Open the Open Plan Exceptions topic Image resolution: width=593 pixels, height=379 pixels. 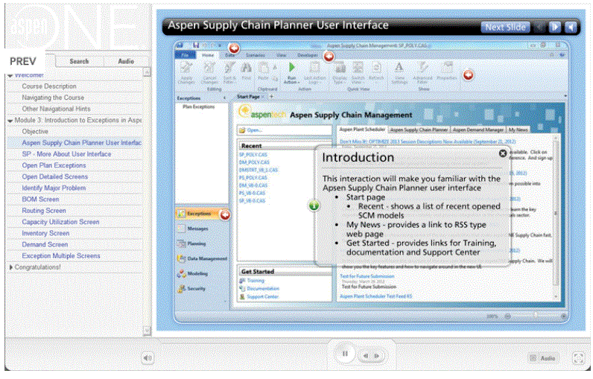tap(54, 165)
